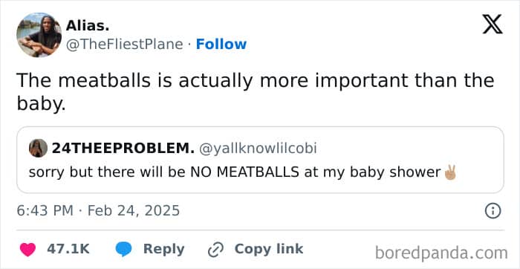Follow @TheFliestPlane
Viewport: 520px width, 269px height.
click(221, 44)
